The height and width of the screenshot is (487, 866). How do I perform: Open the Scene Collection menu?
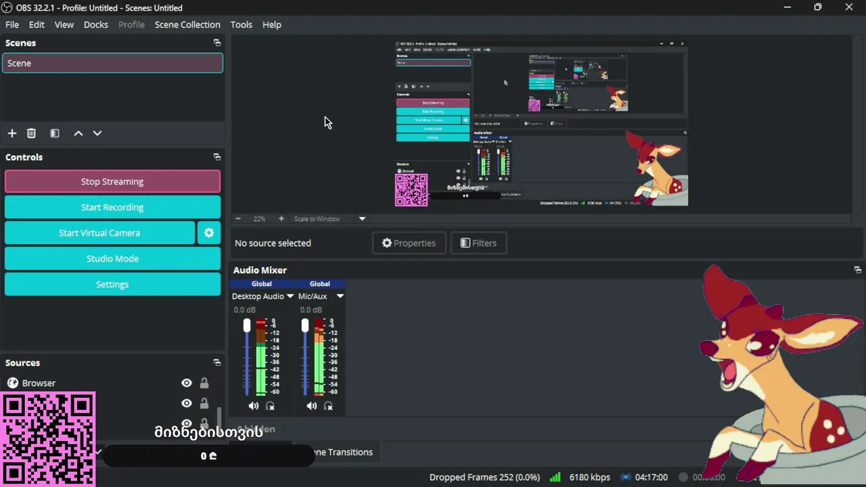click(x=187, y=24)
